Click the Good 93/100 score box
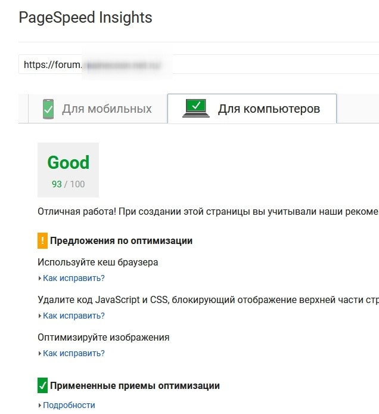Viewport: 379px width, 414px height. tap(69, 170)
